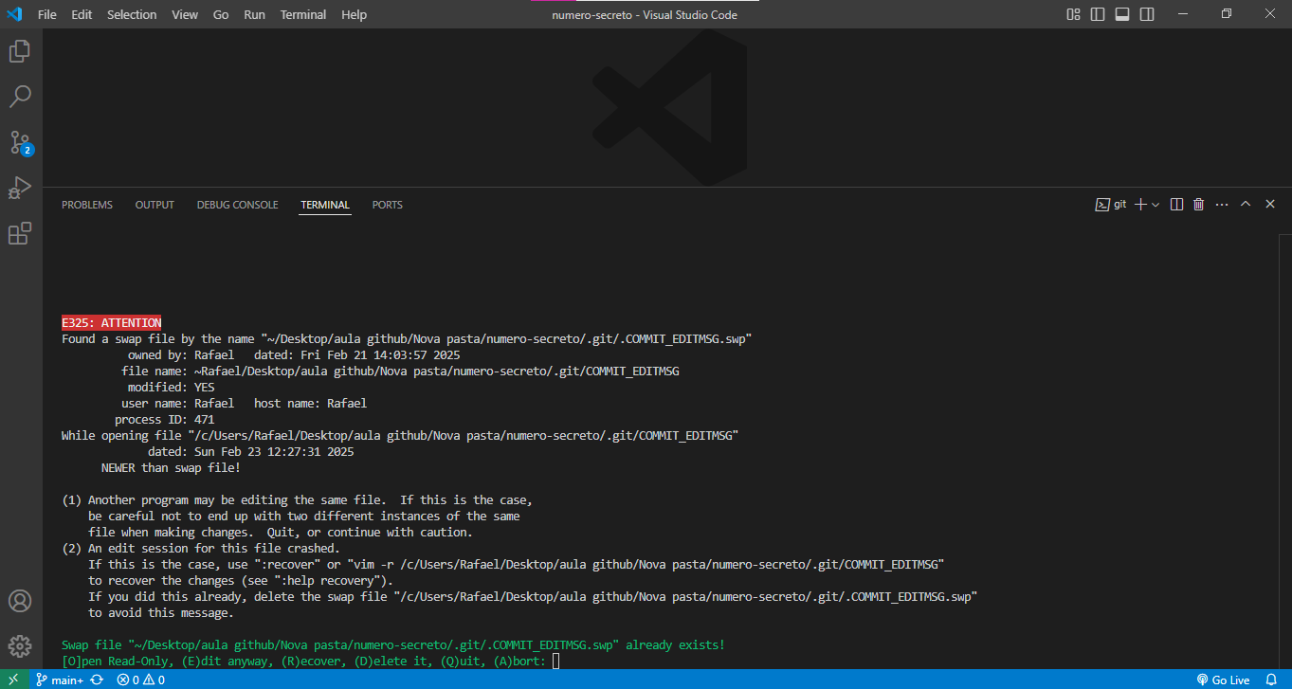Open the Accounts menu
This screenshot has height=689, width=1292.
pyautogui.click(x=20, y=601)
